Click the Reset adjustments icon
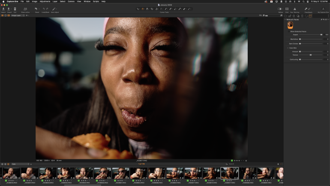The height and width of the screenshot is (186, 330). point(36,9)
